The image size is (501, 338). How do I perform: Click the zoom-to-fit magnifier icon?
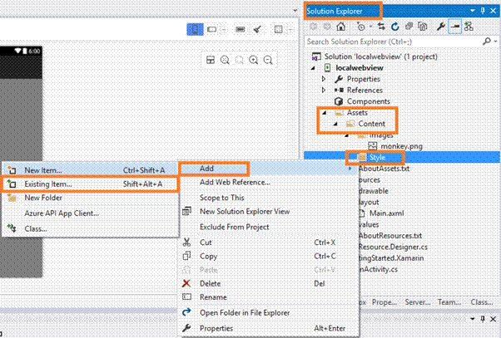coord(225,60)
